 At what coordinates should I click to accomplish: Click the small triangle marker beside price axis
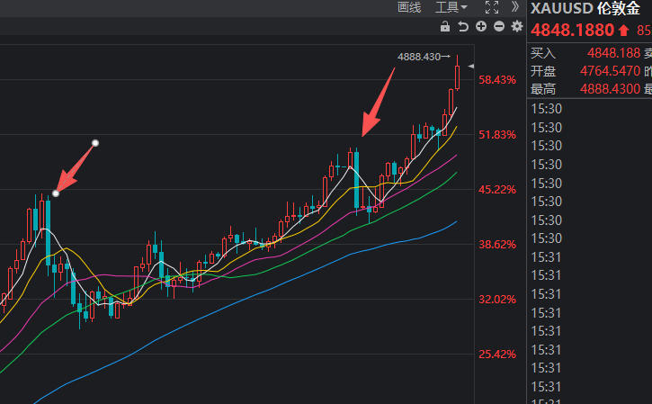470,67
